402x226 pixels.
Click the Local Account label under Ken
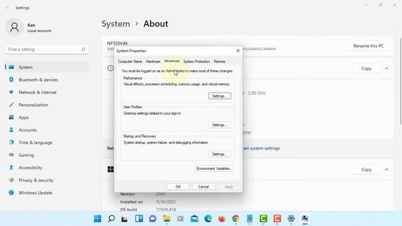pos(40,31)
